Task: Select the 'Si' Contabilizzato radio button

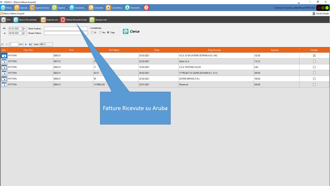Action: (92, 33)
